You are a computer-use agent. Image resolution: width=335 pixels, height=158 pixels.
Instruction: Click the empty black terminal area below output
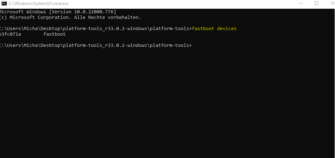pos(167,105)
